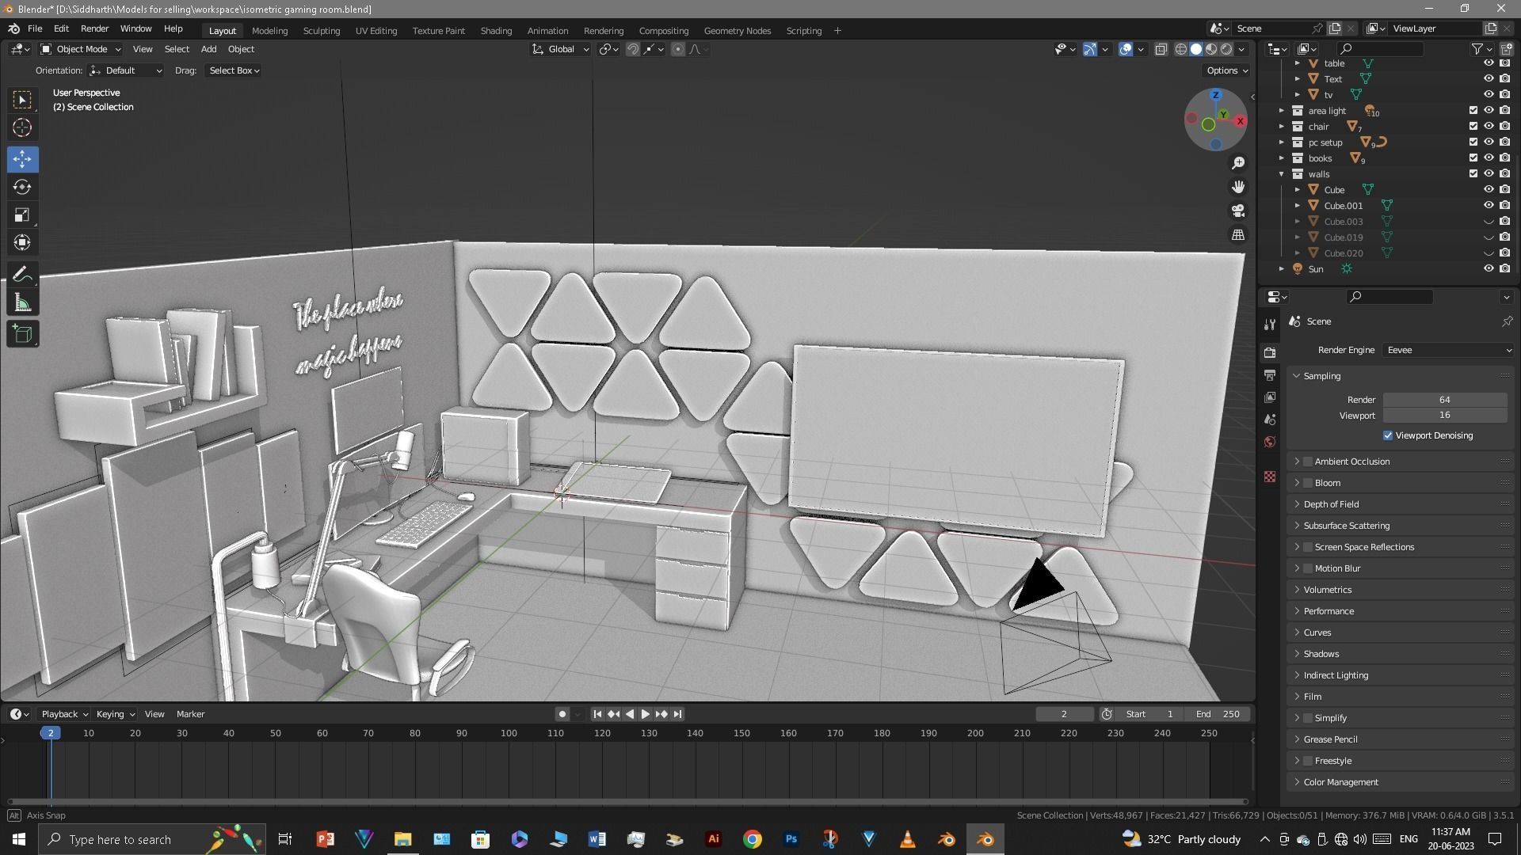Disable Viewport Denoising checkbox

pyautogui.click(x=1388, y=435)
